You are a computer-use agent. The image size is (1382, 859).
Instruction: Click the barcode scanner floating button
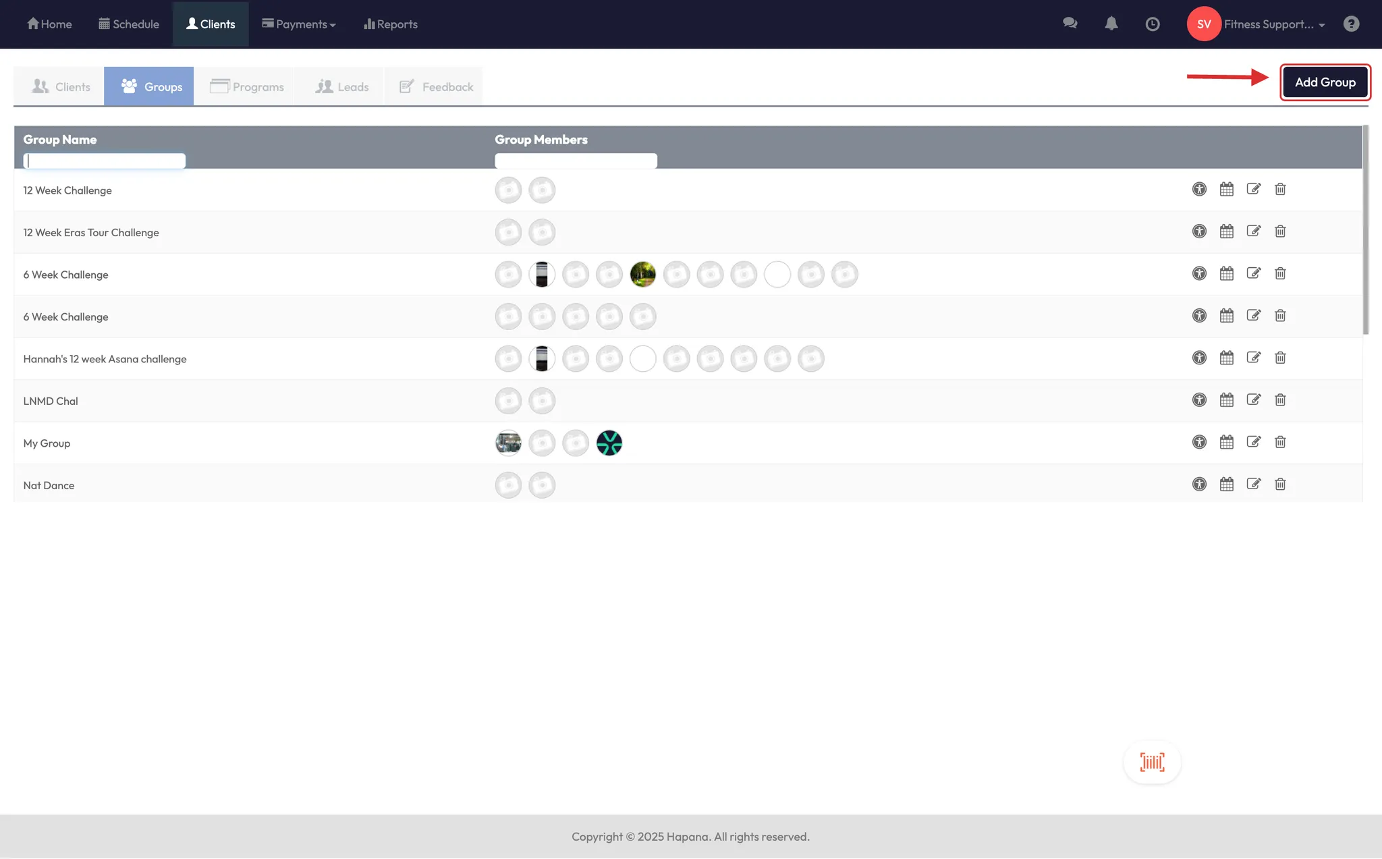click(x=1152, y=763)
